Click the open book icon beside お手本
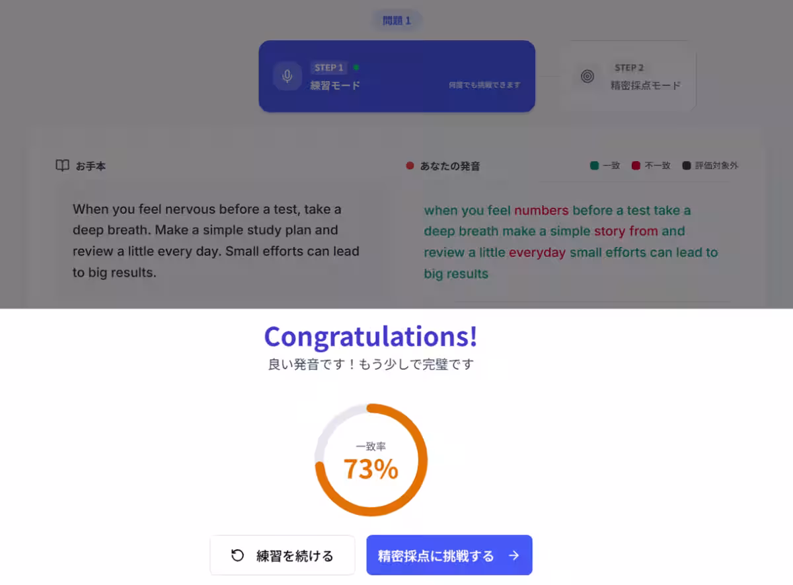Image resolution: width=793 pixels, height=585 pixels. [x=62, y=166]
